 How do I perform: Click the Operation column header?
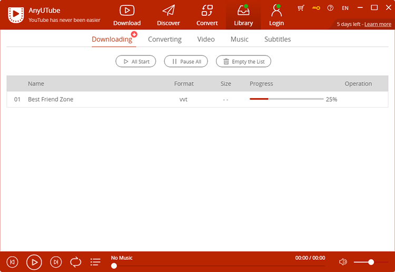tap(358, 83)
